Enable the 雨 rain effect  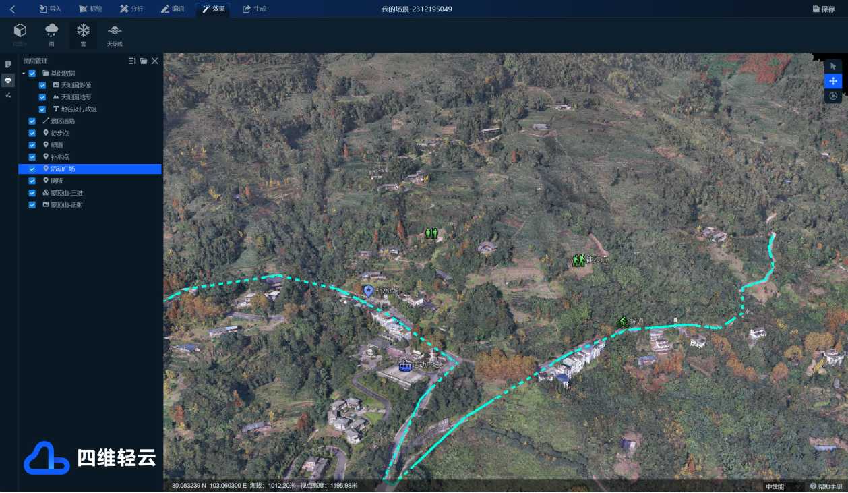point(51,34)
